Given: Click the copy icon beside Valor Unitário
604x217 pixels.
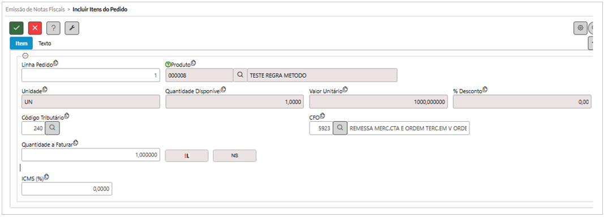Looking at the screenshot, I should tap(345, 90).
